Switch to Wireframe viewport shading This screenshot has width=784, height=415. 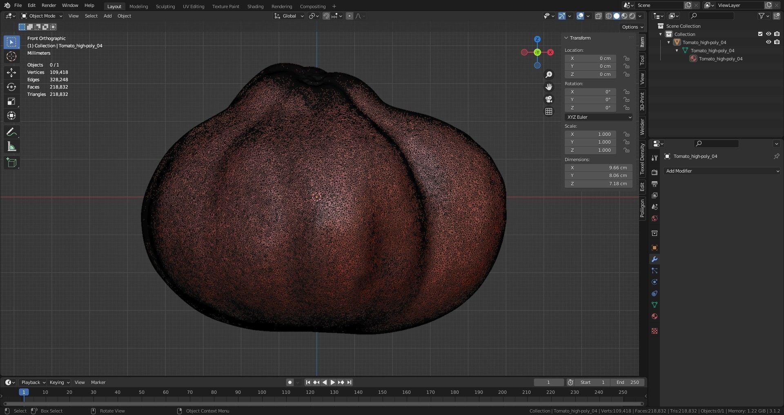pos(608,16)
